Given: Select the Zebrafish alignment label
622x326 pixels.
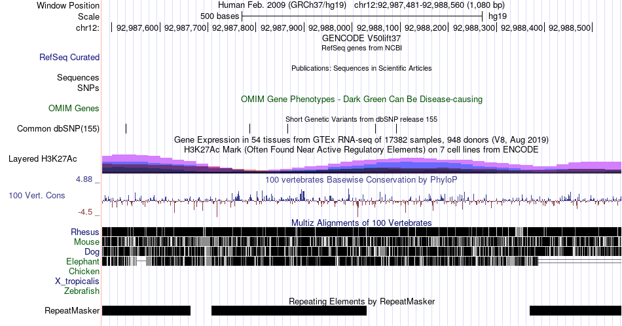Looking at the screenshot, I should (82, 291).
